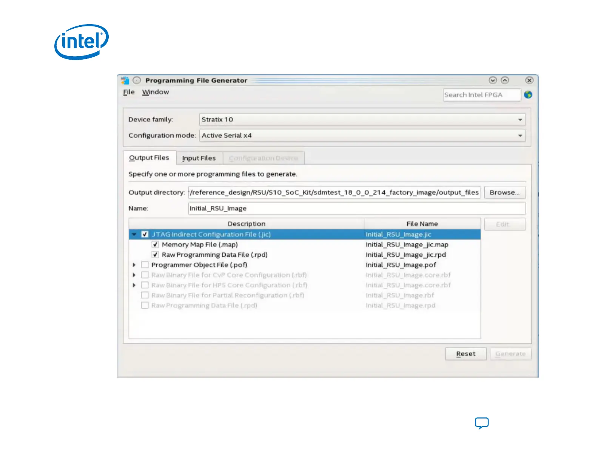
Task: Uncheck Raw Programming Data File under .jic
Action: tap(155, 255)
